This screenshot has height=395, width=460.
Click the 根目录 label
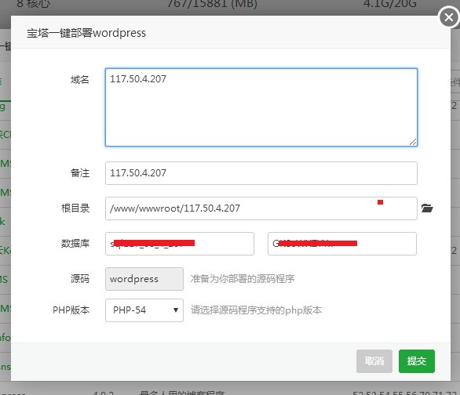click(75, 208)
